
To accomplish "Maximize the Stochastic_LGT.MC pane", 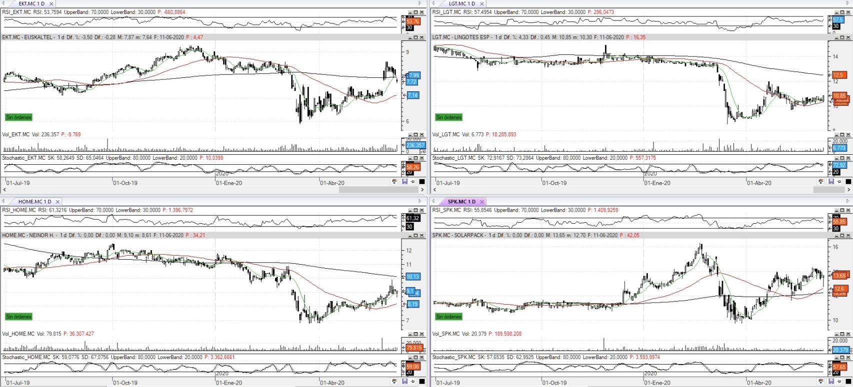I will point(842,158).
